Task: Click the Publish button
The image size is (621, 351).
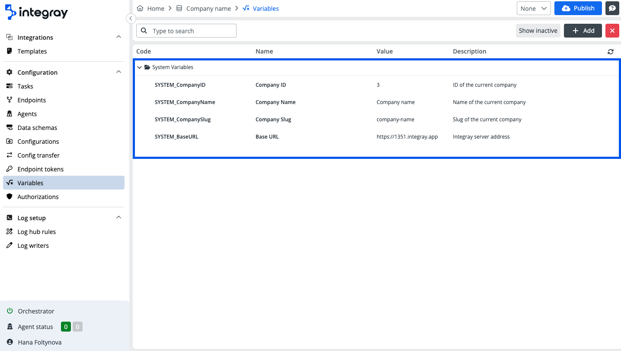Action: point(578,8)
